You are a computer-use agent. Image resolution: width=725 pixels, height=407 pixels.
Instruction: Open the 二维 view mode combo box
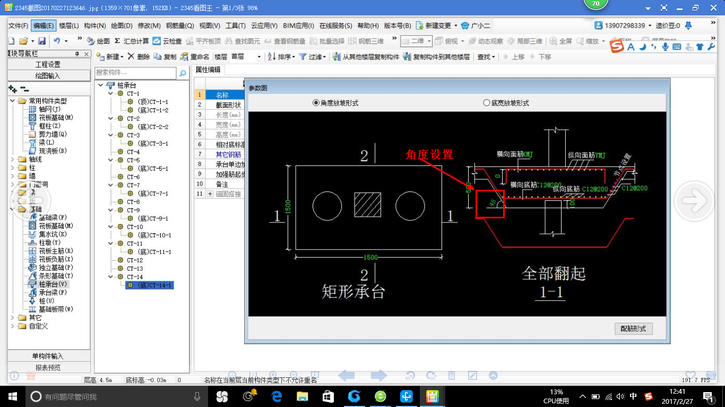(x=416, y=41)
